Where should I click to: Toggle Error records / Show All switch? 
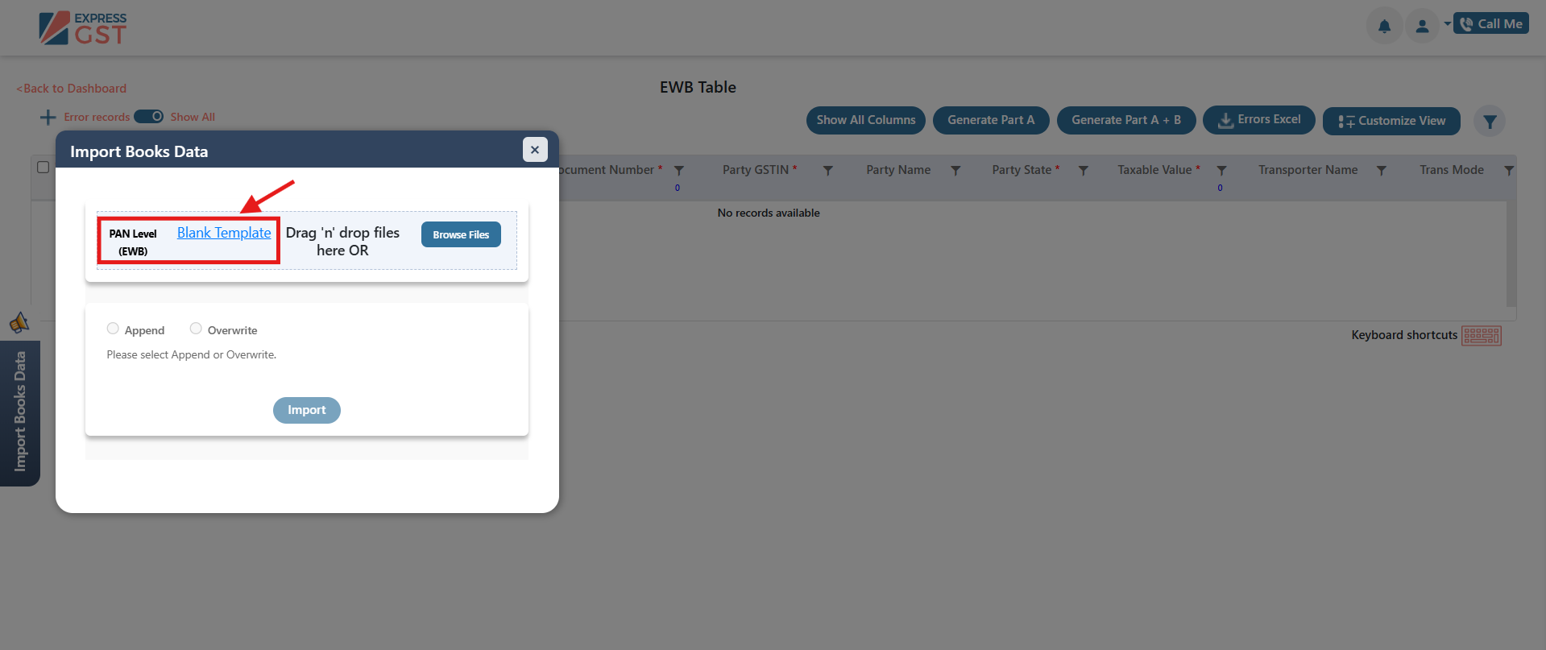coord(149,117)
